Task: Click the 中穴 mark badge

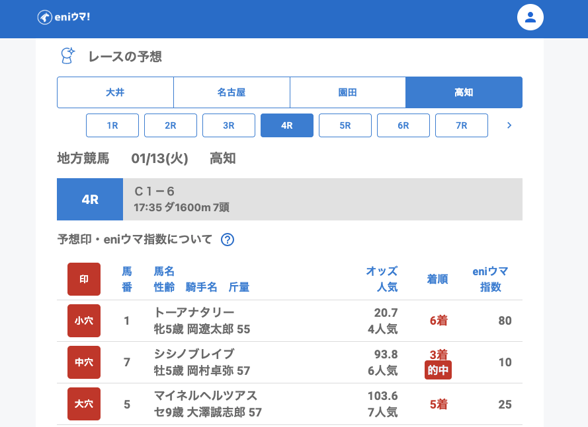Action: tap(84, 362)
